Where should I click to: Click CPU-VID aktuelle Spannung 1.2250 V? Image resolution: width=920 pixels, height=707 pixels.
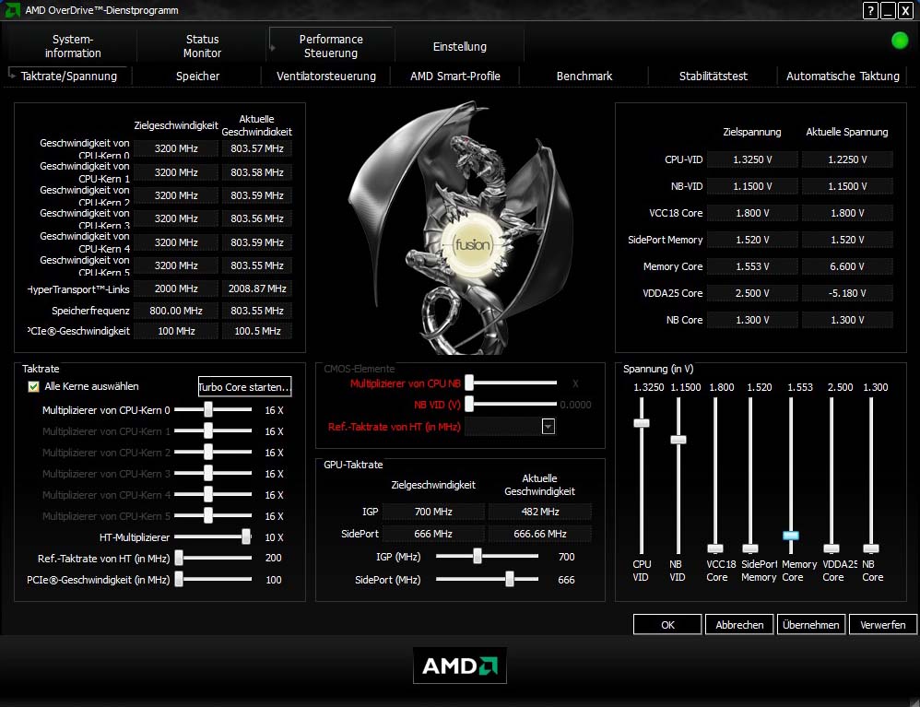tap(847, 159)
